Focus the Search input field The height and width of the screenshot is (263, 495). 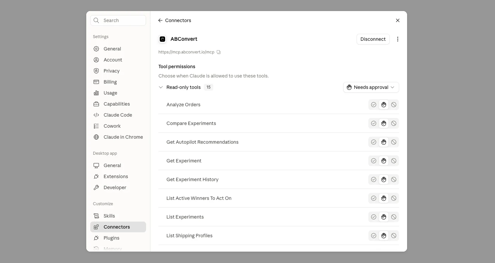(118, 20)
